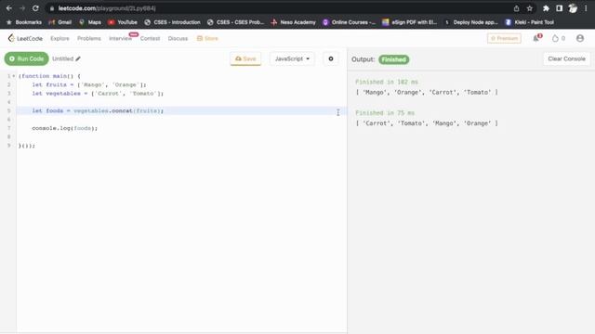595x334 pixels.
Task: Open the notifications bell
Action: click(x=536, y=38)
